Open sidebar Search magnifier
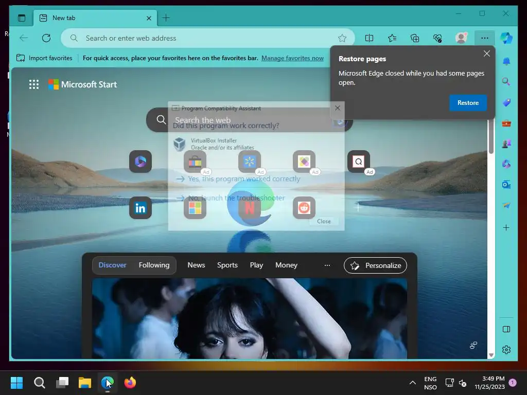Image resolution: width=527 pixels, height=395 pixels. (506, 82)
